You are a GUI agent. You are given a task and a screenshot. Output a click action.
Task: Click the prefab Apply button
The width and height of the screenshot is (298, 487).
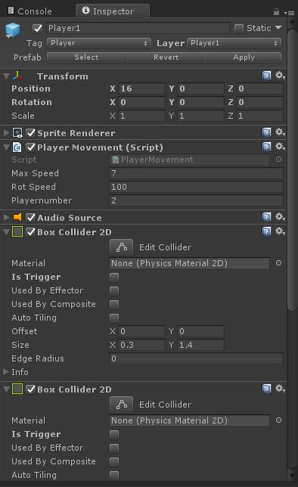point(244,57)
